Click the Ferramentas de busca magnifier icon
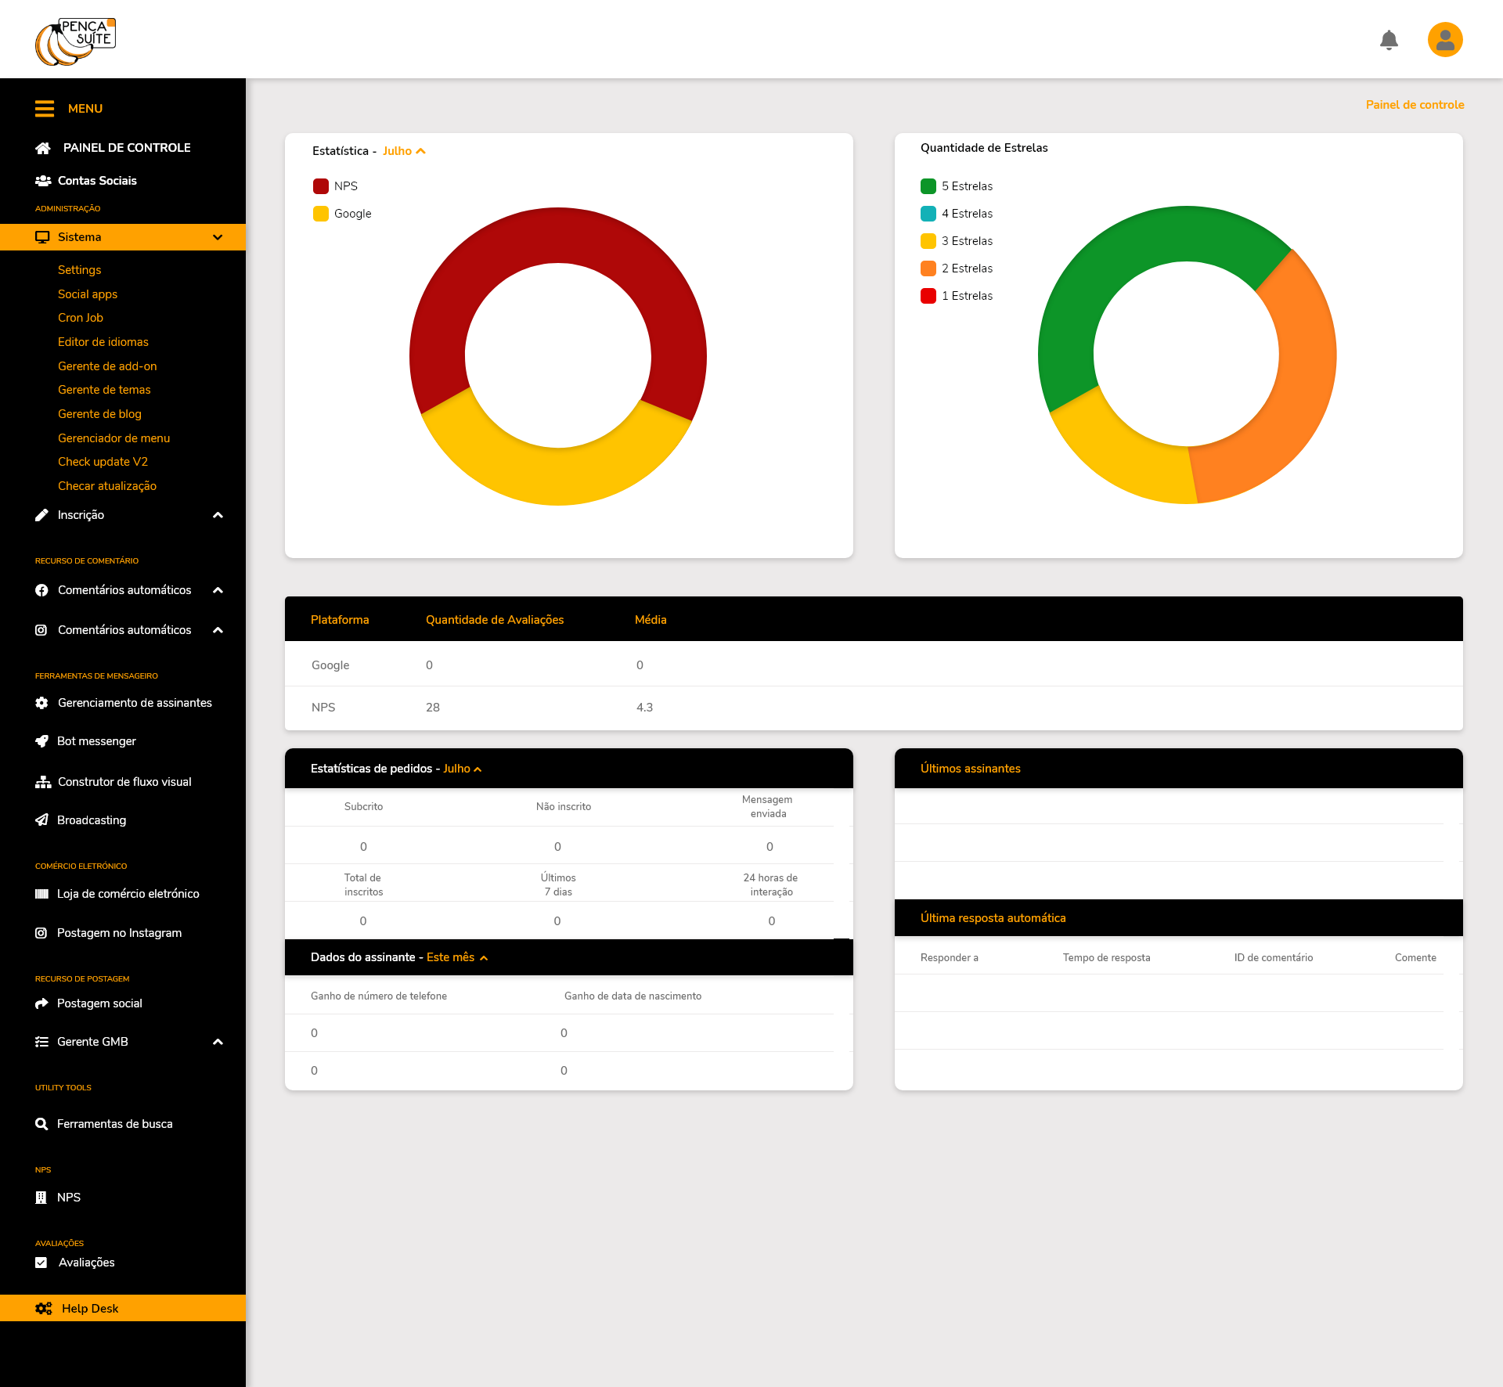Image resolution: width=1503 pixels, height=1387 pixels. (42, 1124)
